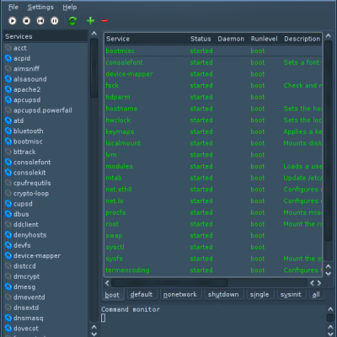Open the File menu

pos(13,7)
